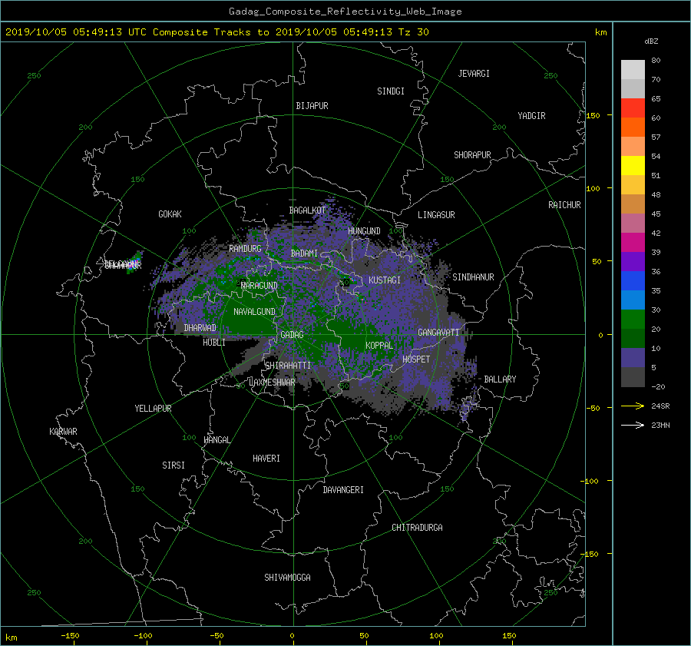
Task: Click the dBZ legend heading
Action: click(651, 41)
